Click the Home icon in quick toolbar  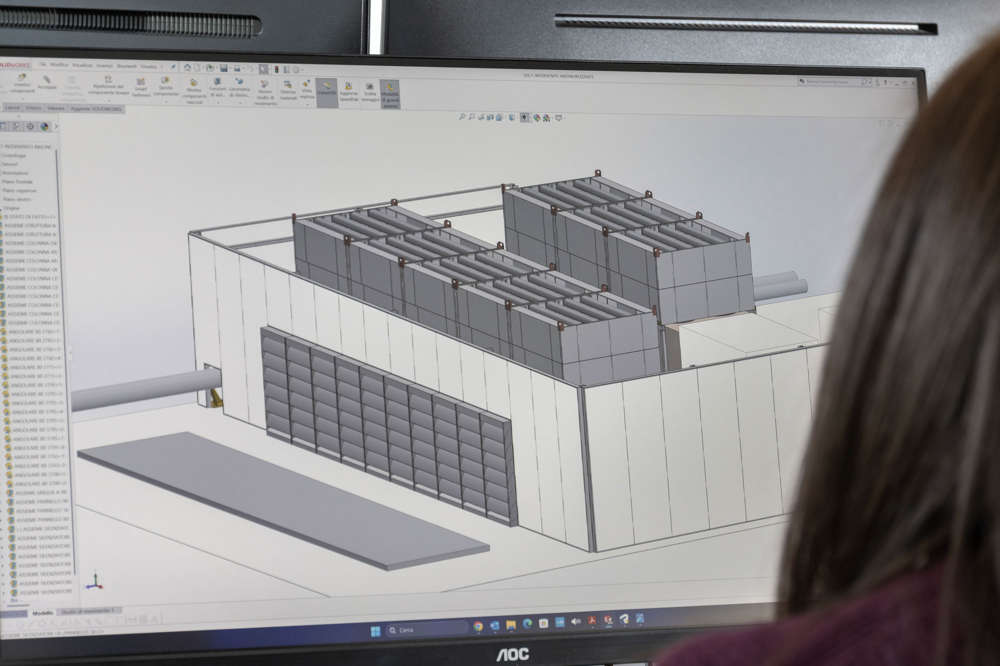pyautogui.click(x=187, y=68)
